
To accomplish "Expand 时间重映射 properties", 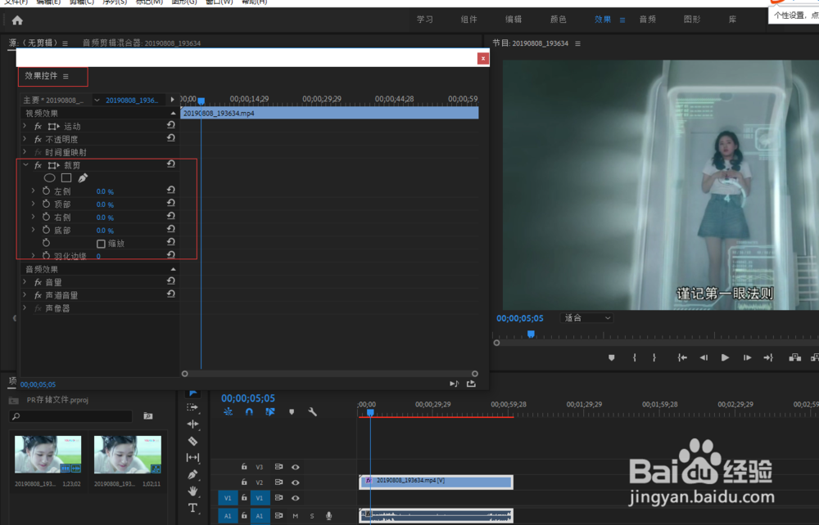I will point(25,152).
